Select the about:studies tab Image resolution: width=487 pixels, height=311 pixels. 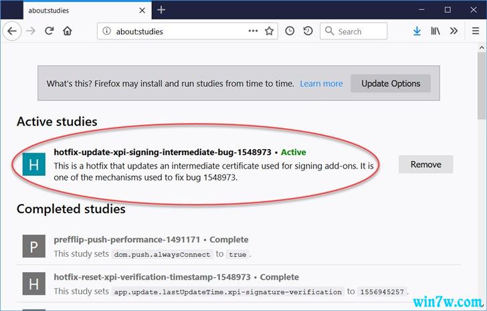click(87, 10)
